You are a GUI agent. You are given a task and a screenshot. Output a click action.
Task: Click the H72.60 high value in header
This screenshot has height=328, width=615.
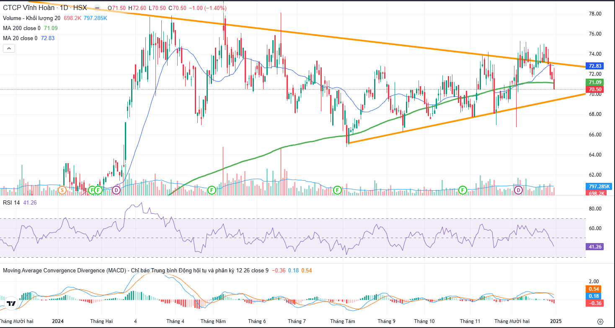137,8
